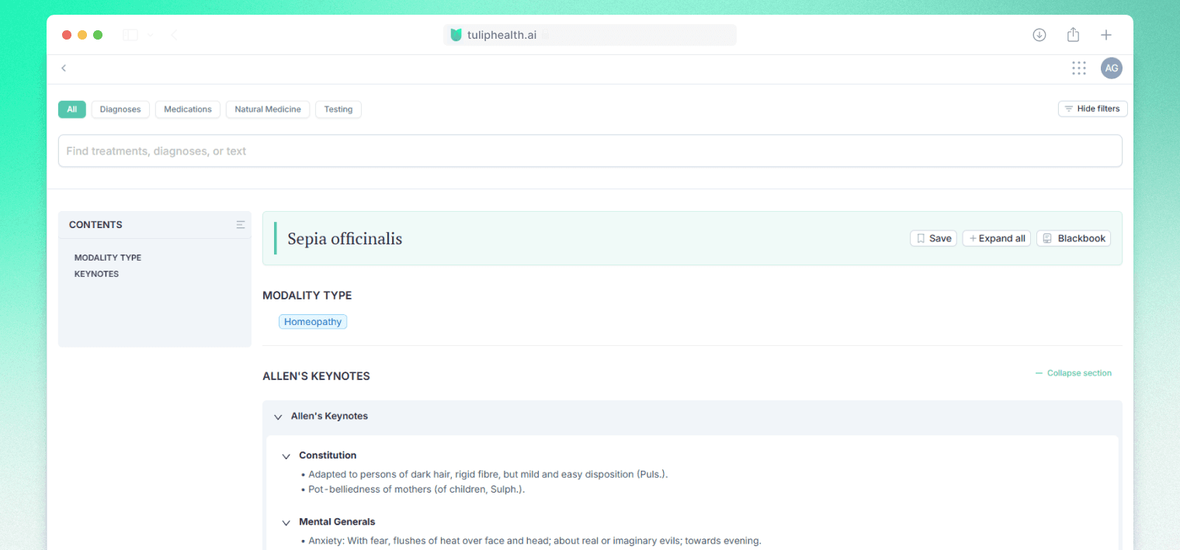Select the Natural Medicine filter tab
Image resolution: width=1180 pixels, height=550 pixels.
pos(268,109)
